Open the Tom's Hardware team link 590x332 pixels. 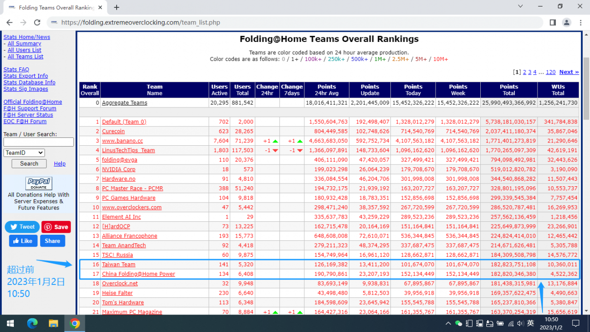pyautogui.click(x=123, y=302)
